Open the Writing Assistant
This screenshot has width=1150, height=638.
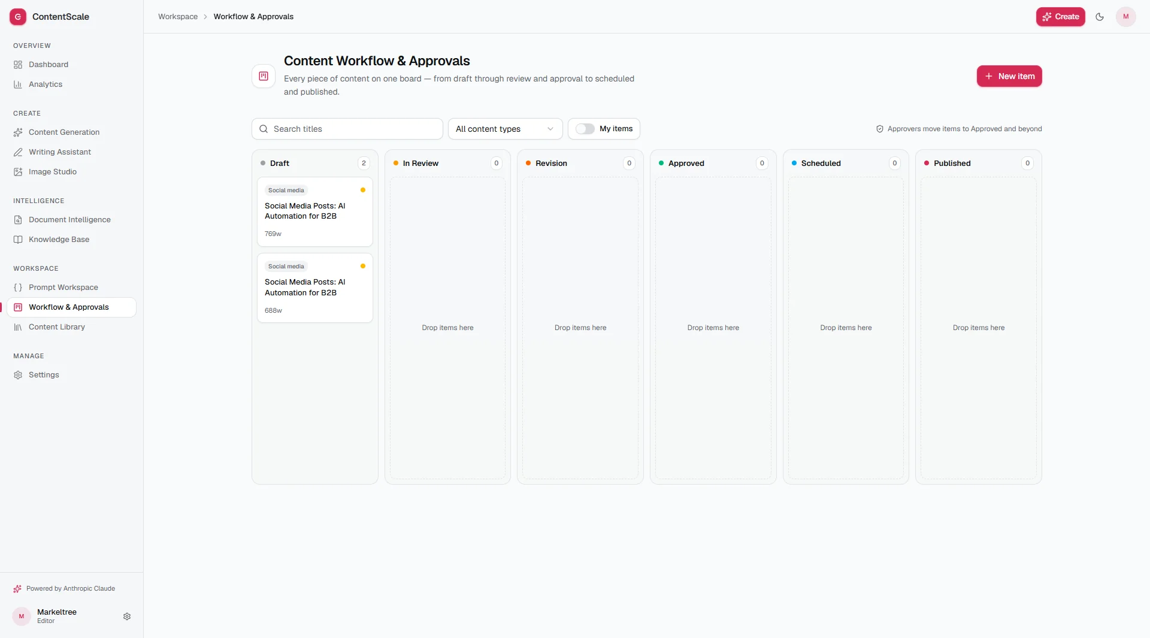71,152
